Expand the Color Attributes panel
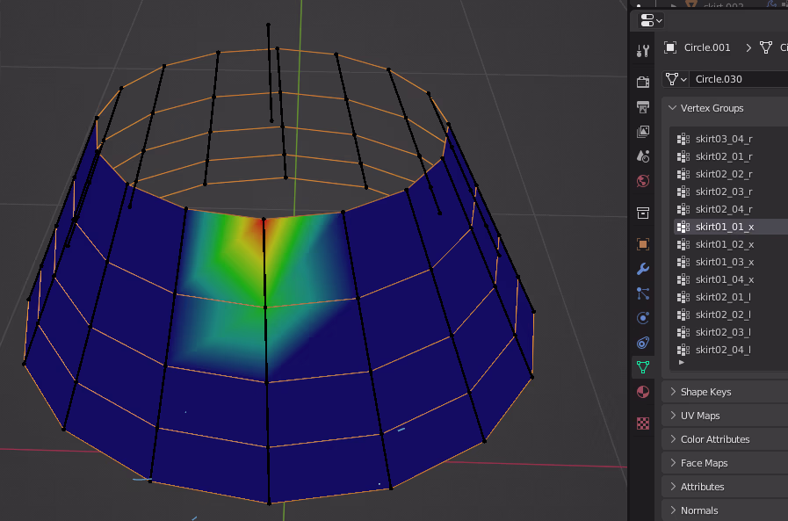The image size is (788, 521). click(725, 439)
